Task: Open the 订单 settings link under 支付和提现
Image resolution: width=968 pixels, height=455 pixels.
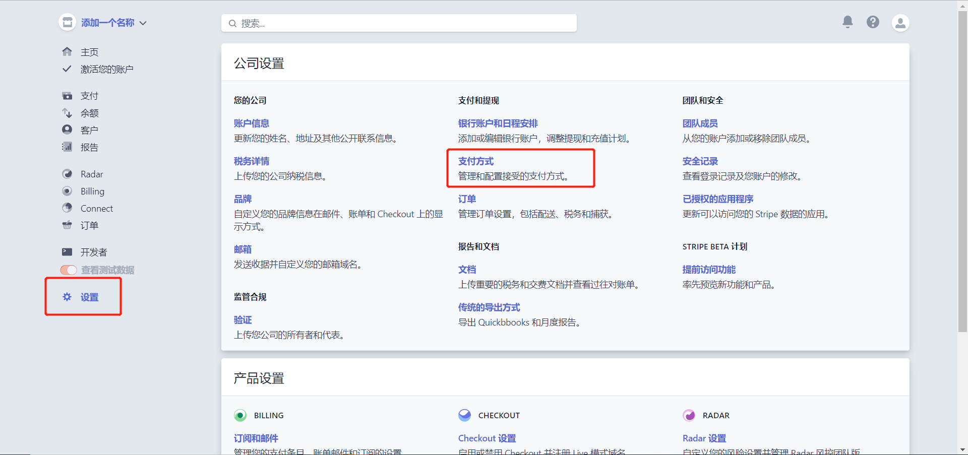Action: point(467,199)
